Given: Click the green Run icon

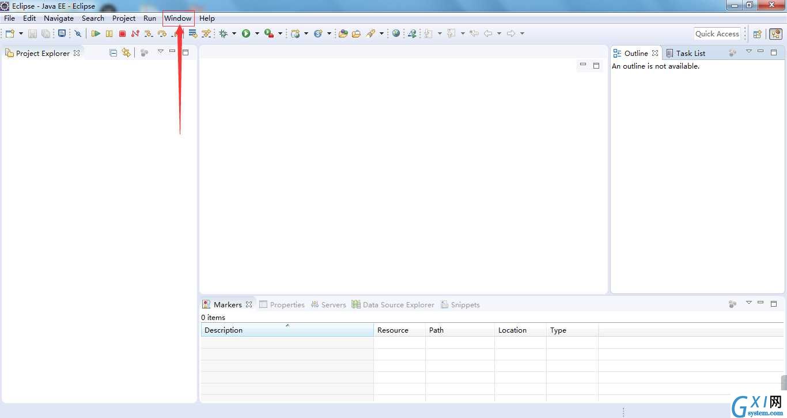Looking at the screenshot, I should [x=246, y=33].
